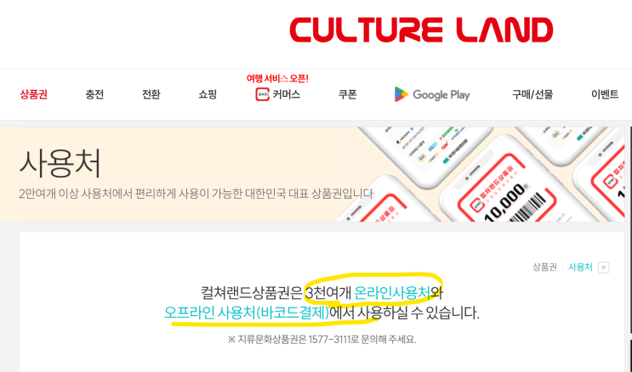This screenshot has height=372, width=632.
Task: Click the 상품권 breadcrumb link
Action: (x=544, y=267)
